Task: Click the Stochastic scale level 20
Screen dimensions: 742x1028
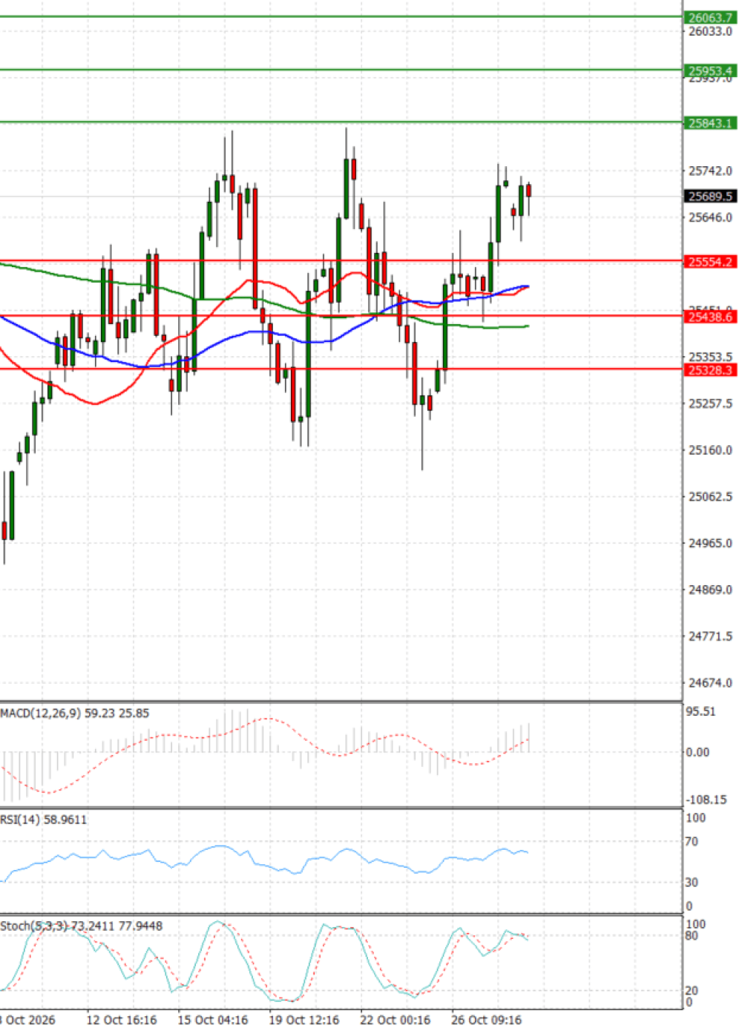Action: tap(692, 991)
